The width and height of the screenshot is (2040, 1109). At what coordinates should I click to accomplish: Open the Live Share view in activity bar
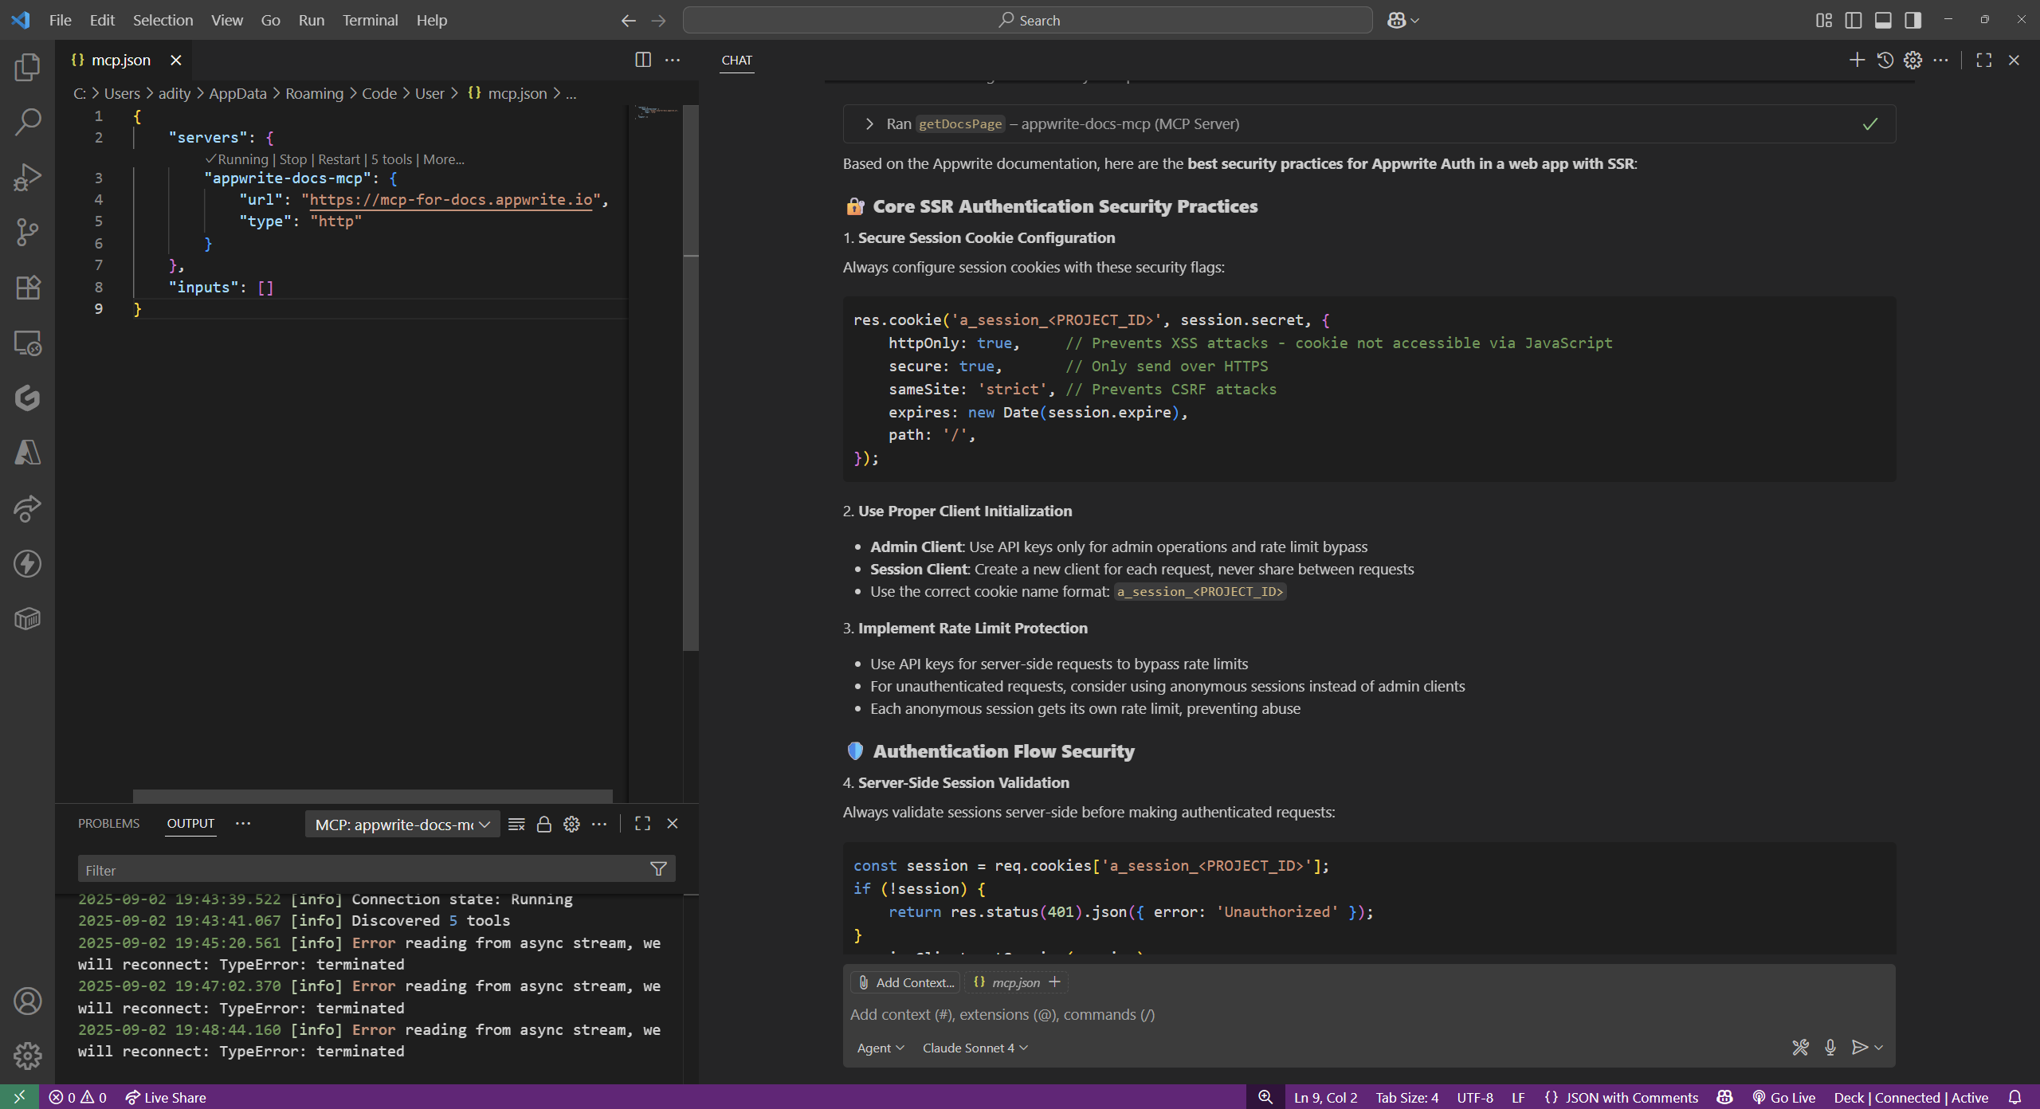27,508
